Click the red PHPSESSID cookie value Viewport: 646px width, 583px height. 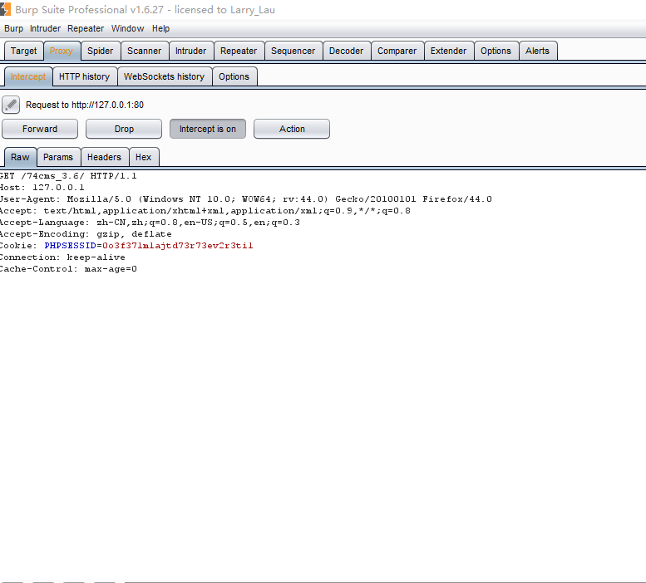[178, 246]
